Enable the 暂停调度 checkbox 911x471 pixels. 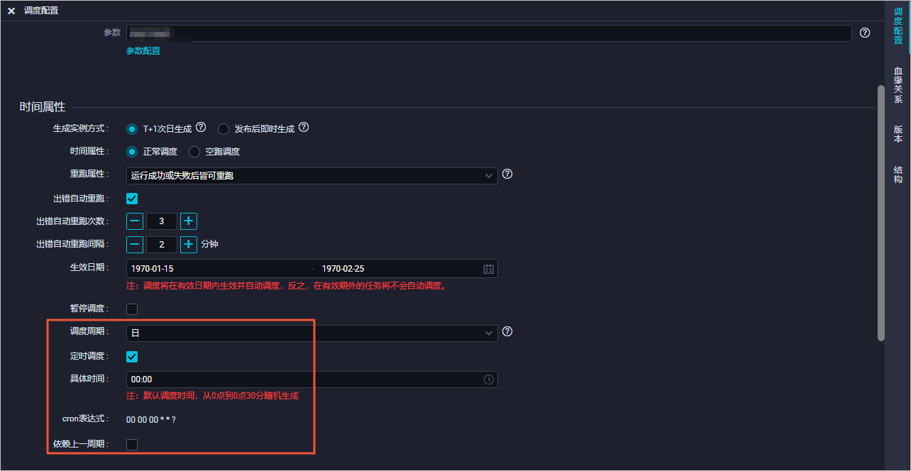coord(132,309)
